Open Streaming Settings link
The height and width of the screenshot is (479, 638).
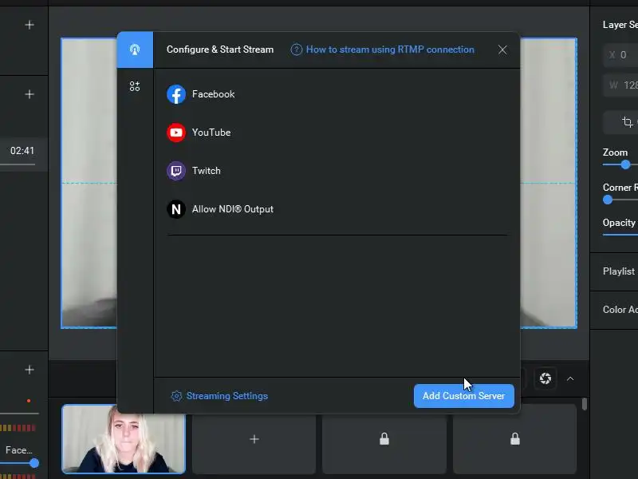pos(227,396)
